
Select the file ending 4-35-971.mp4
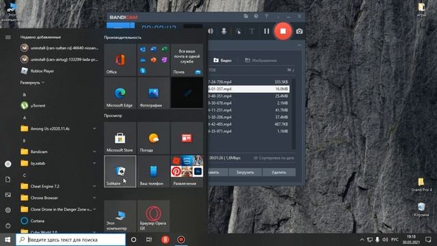[x=249, y=131]
